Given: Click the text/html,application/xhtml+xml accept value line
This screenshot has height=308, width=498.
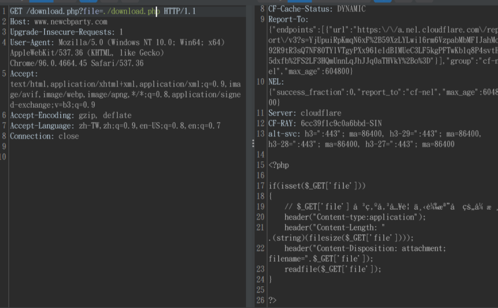Looking at the screenshot, I should (125, 85).
